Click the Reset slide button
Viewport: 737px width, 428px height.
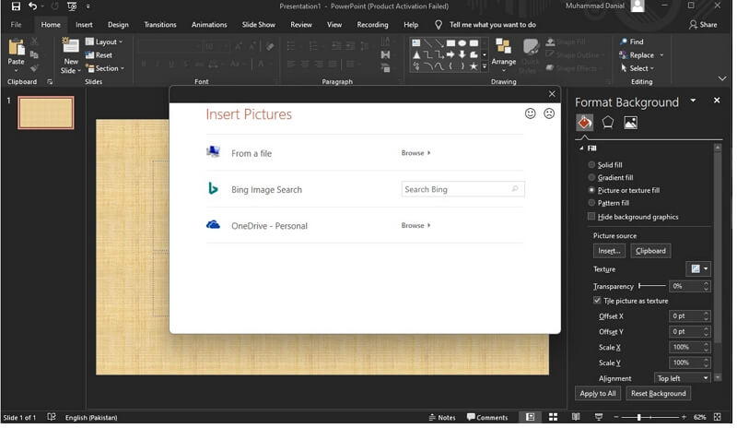point(99,55)
